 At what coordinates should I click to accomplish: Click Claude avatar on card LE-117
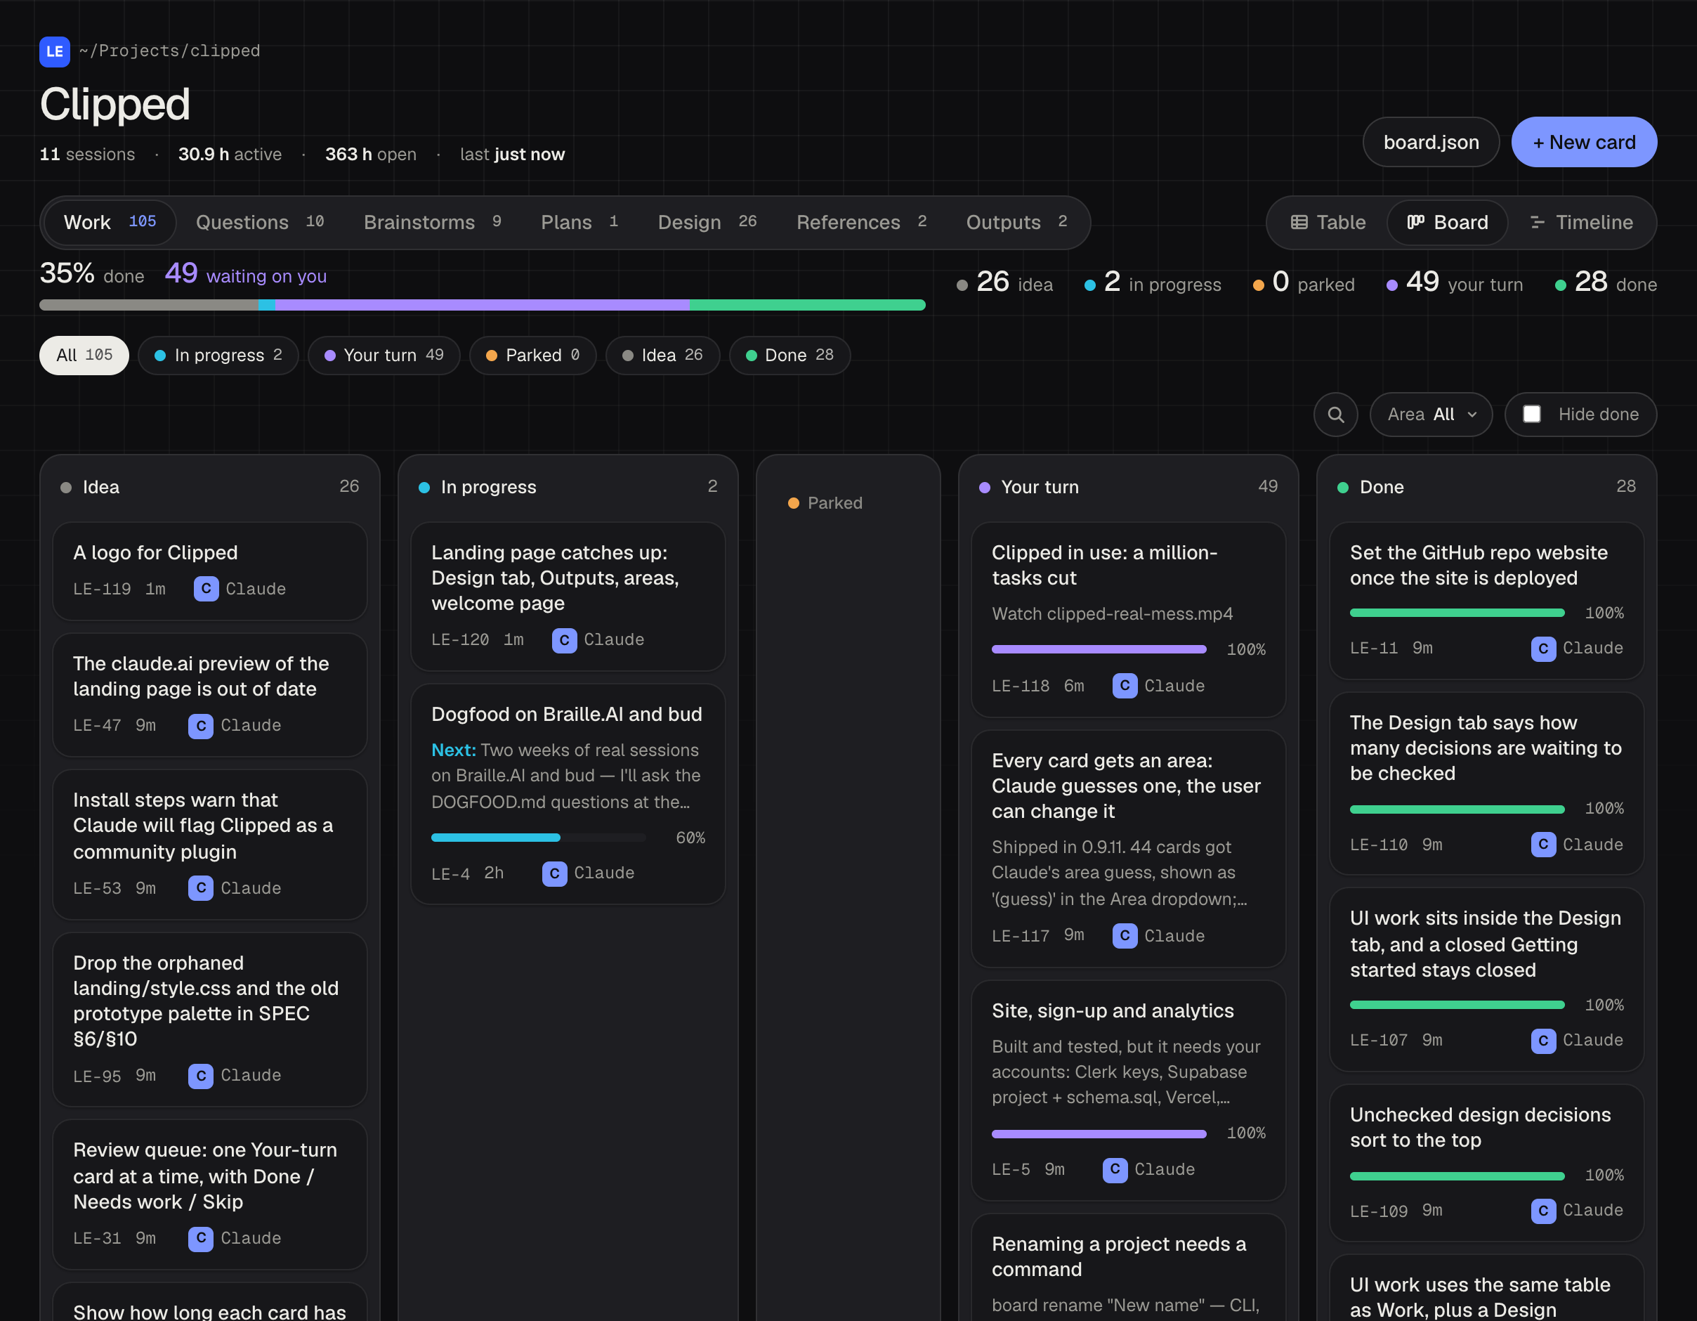click(x=1125, y=935)
